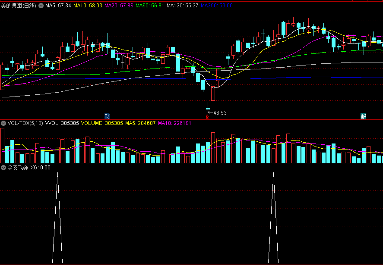Click the VVOL: 385305 value
Viewport: 383px width, 265px height.
[x=62, y=123]
